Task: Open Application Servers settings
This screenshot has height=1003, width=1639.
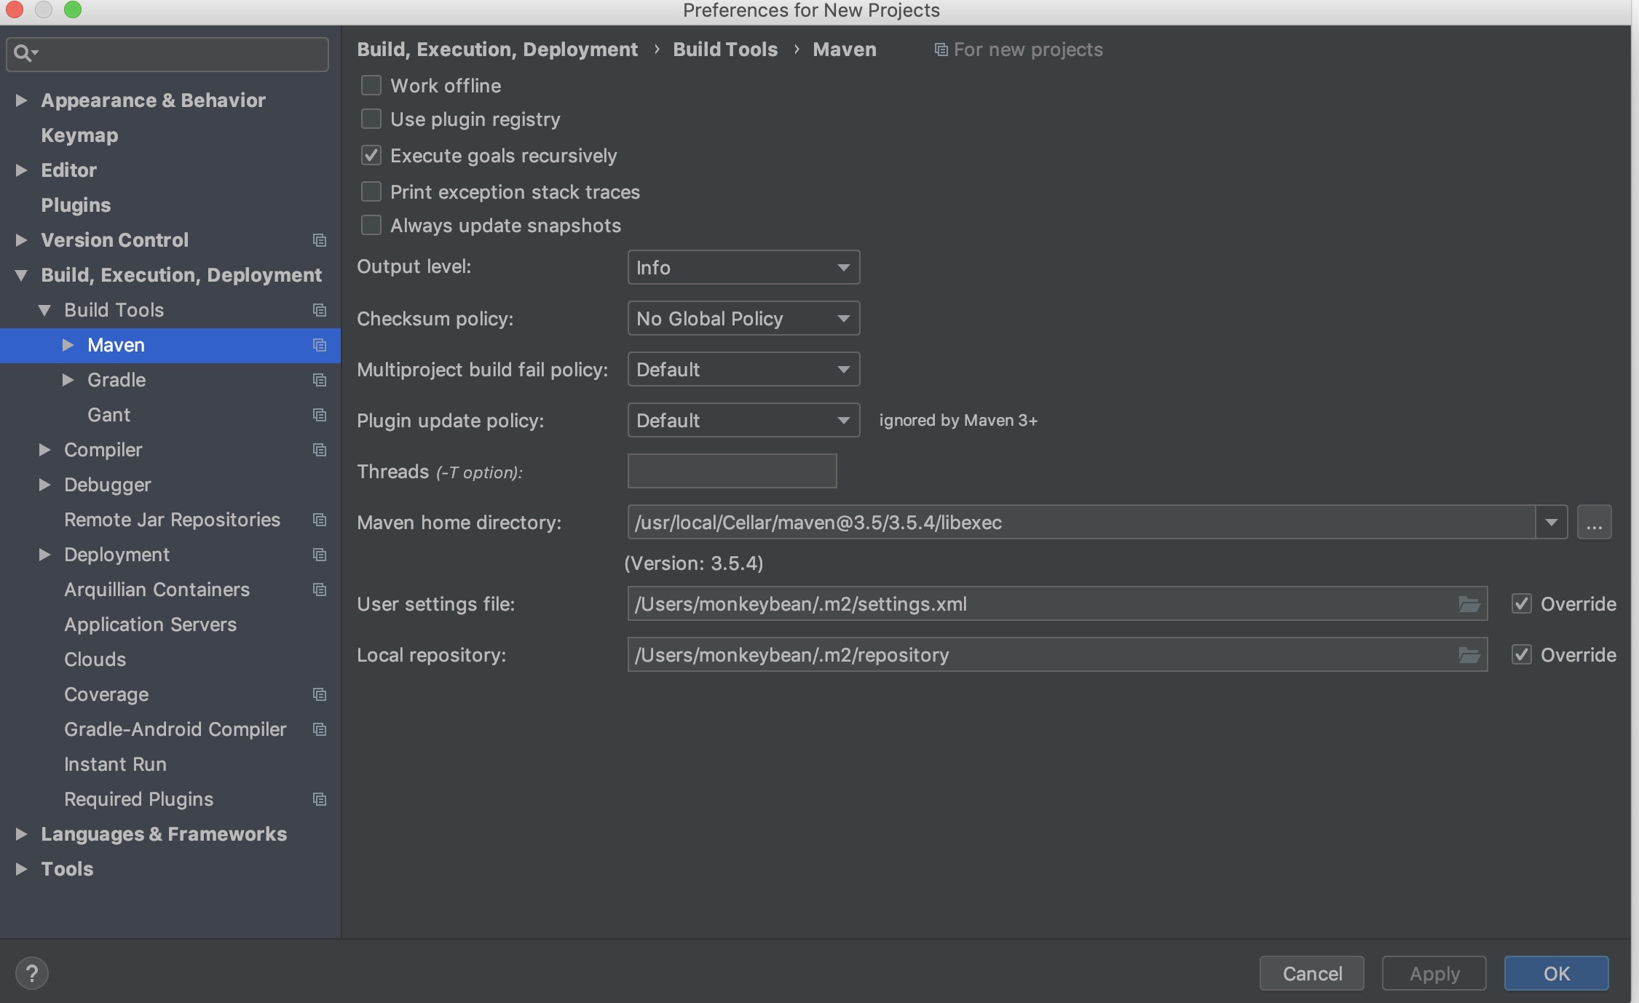Action: (150, 625)
